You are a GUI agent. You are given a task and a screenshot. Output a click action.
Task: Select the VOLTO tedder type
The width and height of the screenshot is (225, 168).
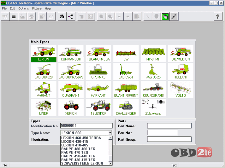pyautogui.click(x=181, y=89)
